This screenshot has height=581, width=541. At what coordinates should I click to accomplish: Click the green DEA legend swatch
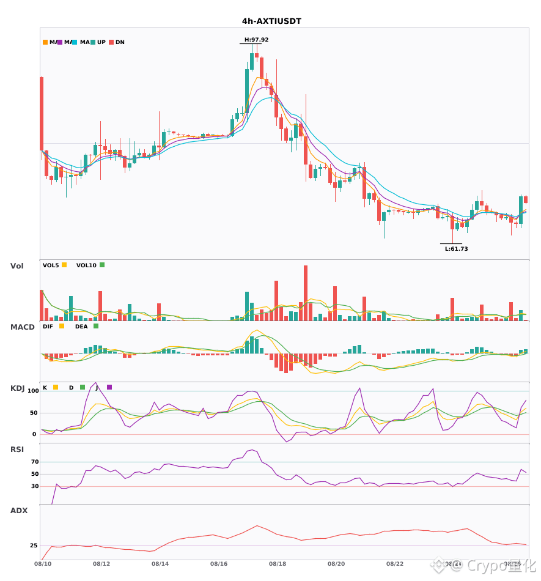96,326
